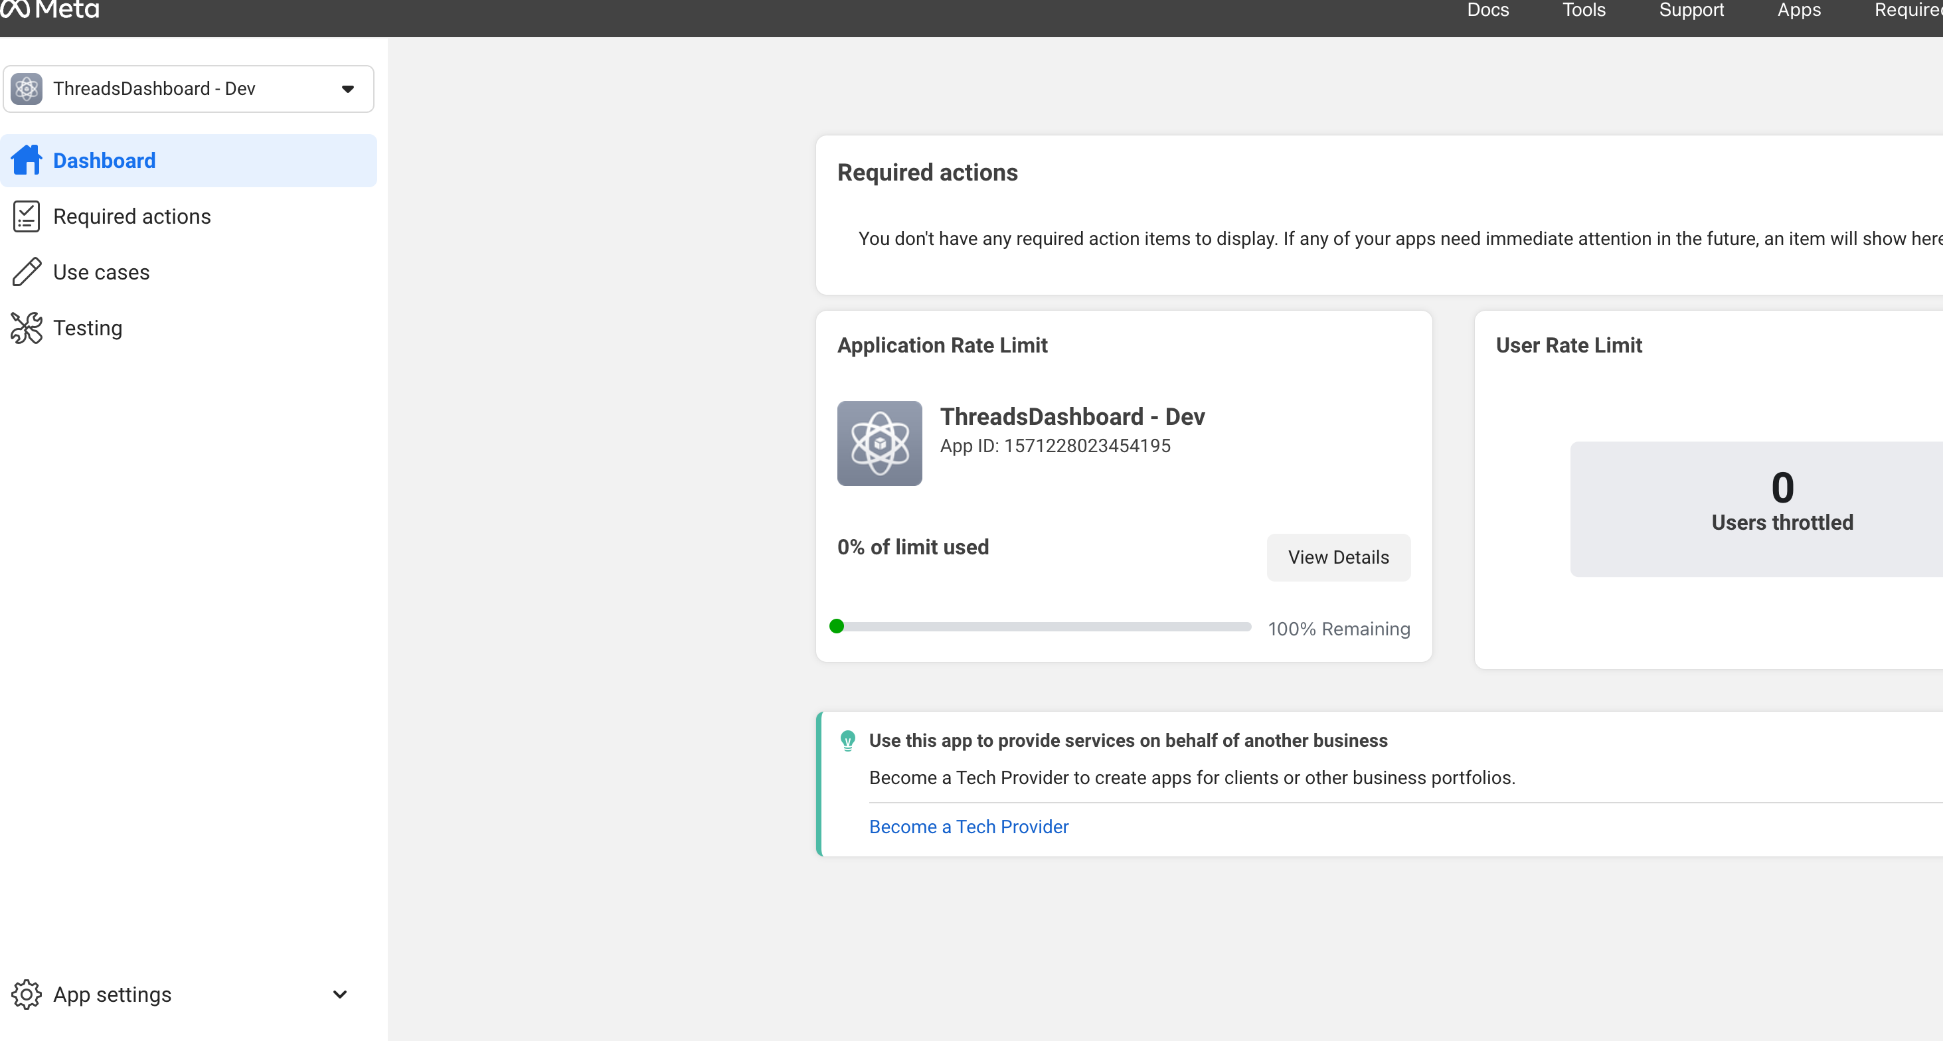Select the Testing menu item
This screenshot has height=1041, width=1943.
[88, 328]
